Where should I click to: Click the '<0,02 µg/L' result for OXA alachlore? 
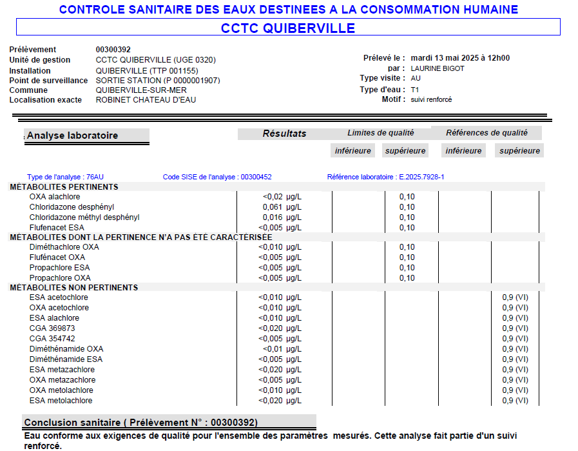click(282, 197)
